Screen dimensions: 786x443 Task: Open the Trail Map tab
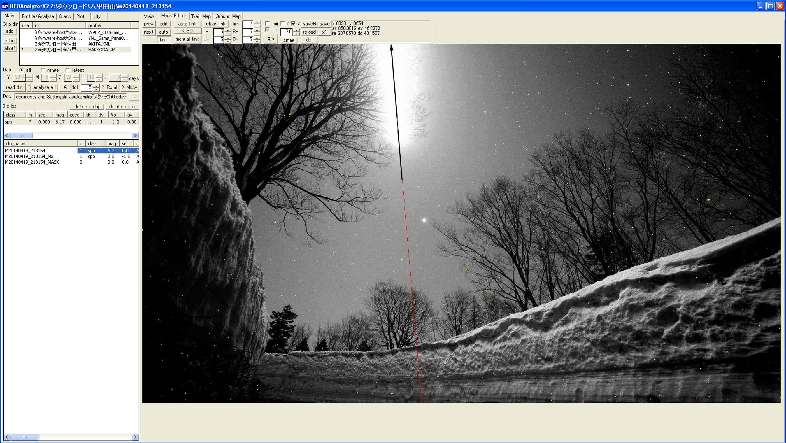click(201, 16)
